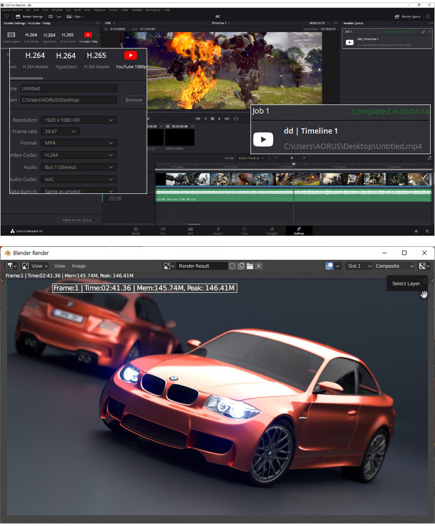Edit Job 1 with the pencil icon

coord(424,32)
